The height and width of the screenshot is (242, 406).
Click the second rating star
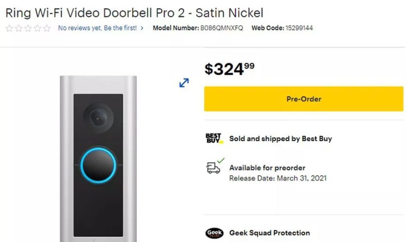[19, 28]
